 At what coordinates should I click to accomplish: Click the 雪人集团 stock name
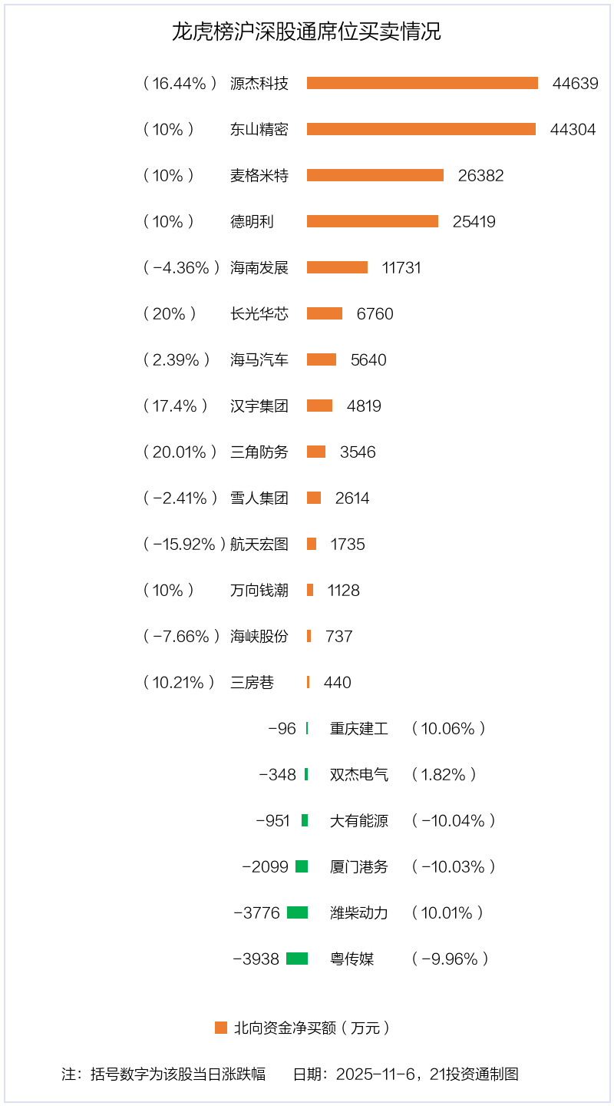[259, 498]
